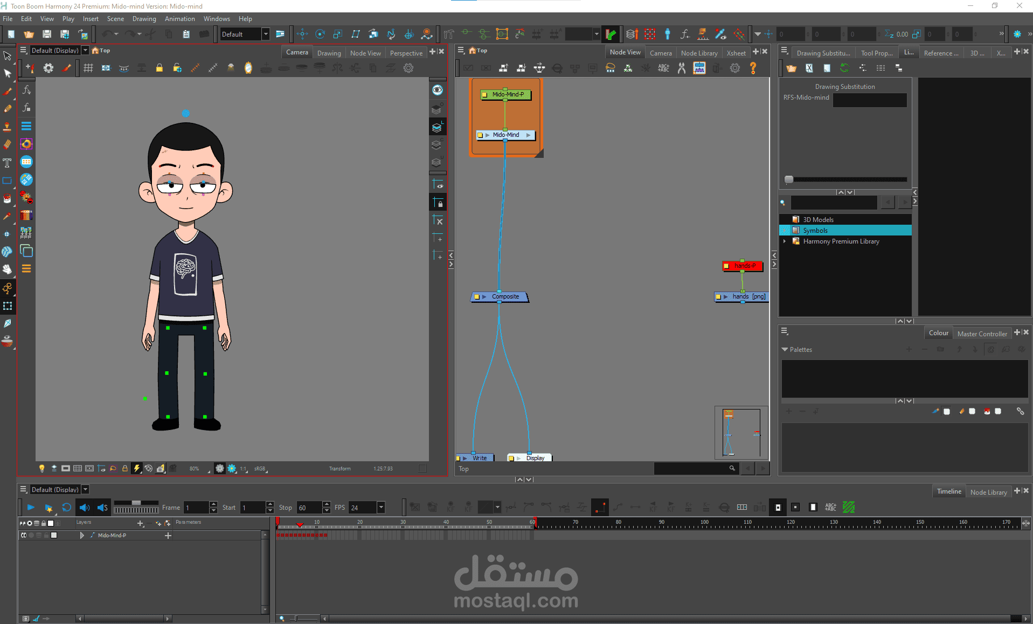This screenshot has width=1033, height=624.
Task: Toggle enable square on Mido-Mind-P layer
Action: (54, 535)
